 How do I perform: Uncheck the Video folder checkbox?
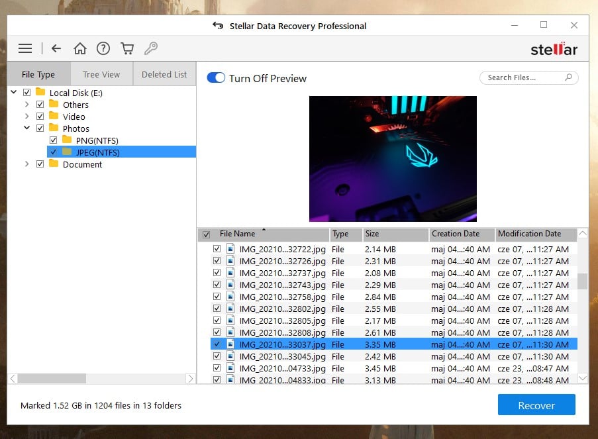click(x=40, y=116)
